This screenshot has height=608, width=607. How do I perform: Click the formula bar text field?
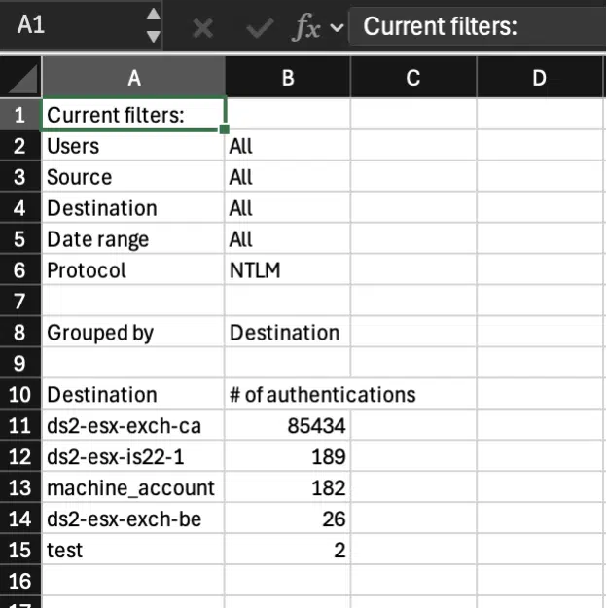[477, 26]
